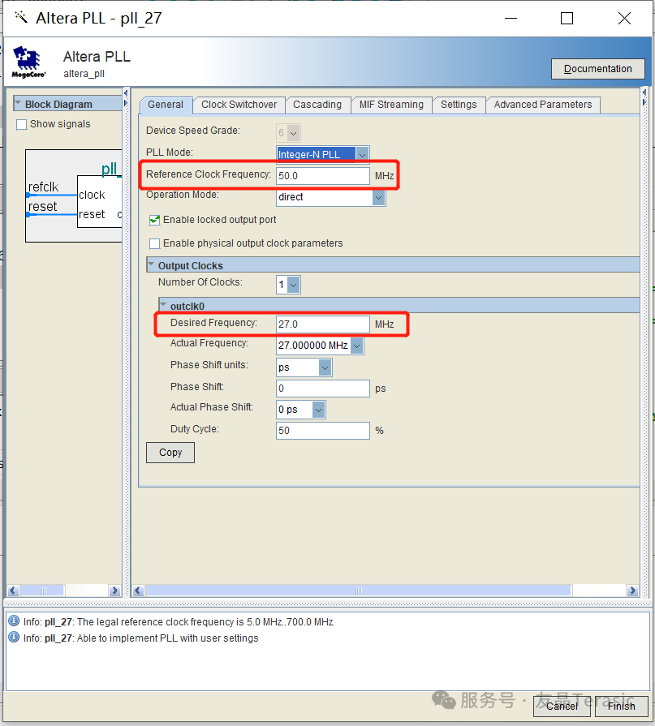Click left arrow of Block Diagram scrollbar
Screen dimensions: 655x726
pyautogui.click(x=13, y=591)
